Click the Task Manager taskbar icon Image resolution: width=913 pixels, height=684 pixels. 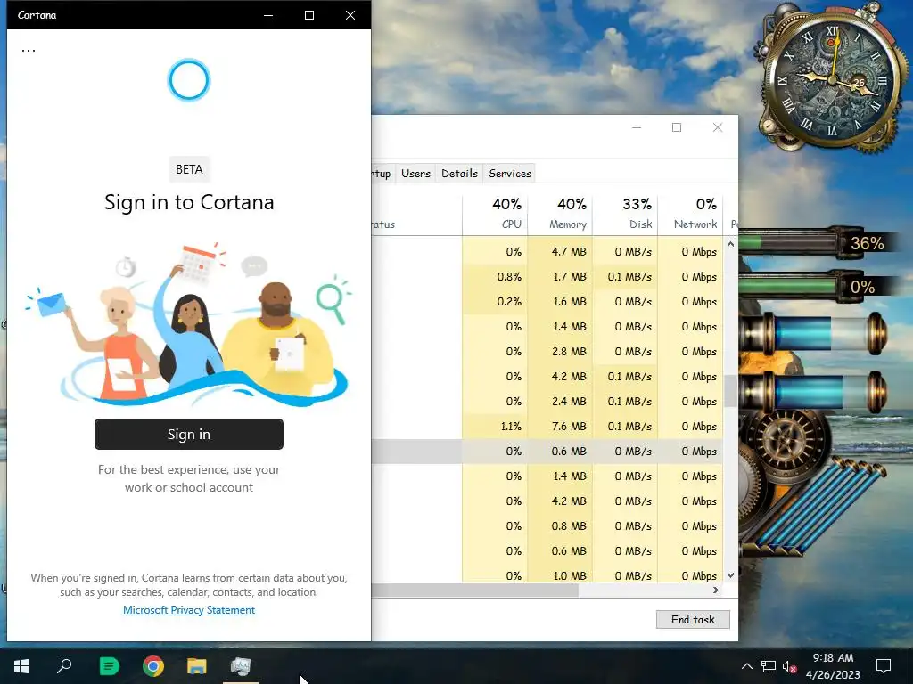pyautogui.click(x=241, y=666)
